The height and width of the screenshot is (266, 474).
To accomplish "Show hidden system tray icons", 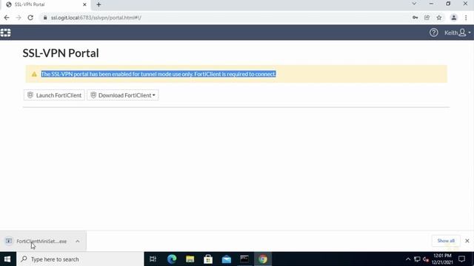I will [408, 259].
